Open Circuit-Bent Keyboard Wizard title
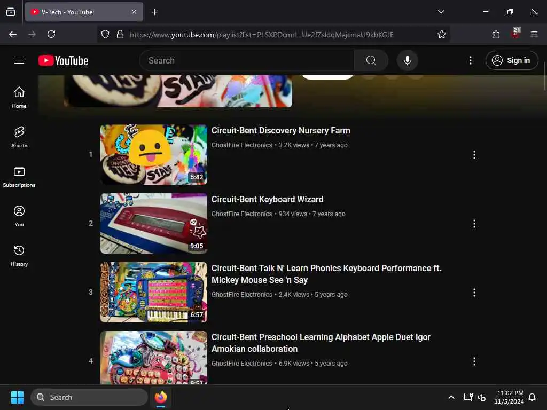This screenshot has width=547, height=410. click(267, 200)
